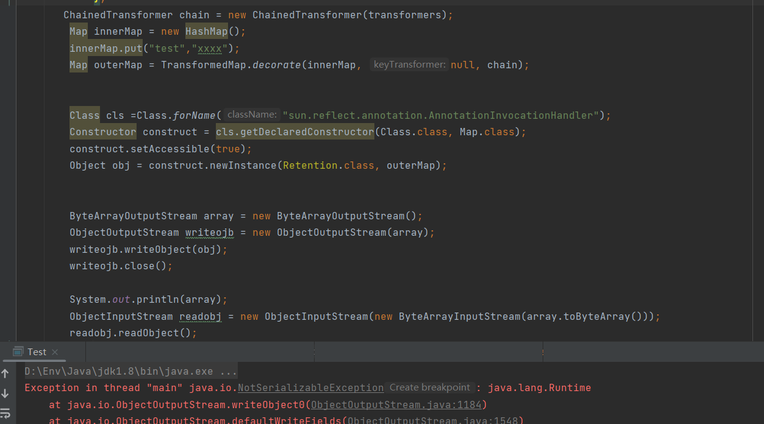This screenshot has width=764, height=424.
Task: Click the ByteArrayOutputStream array declaration
Action: [246, 216]
